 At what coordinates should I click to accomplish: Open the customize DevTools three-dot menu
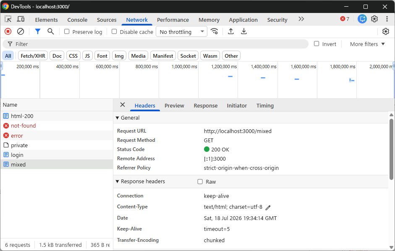click(x=387, y=19)
